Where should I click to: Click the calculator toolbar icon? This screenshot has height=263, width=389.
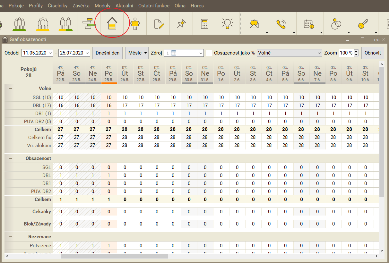pos(204,24)
